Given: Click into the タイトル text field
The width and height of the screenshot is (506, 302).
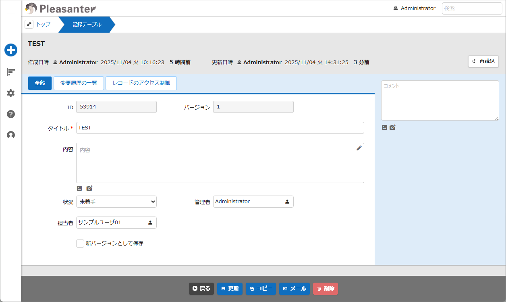Looking at the screenshot, I should pyautogui.click(x=220, y=128).
